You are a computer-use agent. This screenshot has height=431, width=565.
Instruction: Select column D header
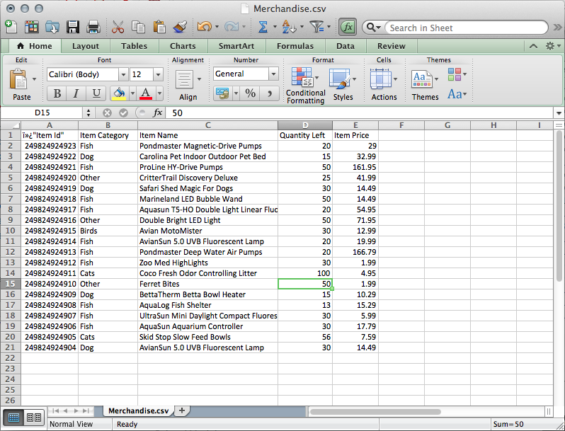pyautogui.click(x=305, y=125)
